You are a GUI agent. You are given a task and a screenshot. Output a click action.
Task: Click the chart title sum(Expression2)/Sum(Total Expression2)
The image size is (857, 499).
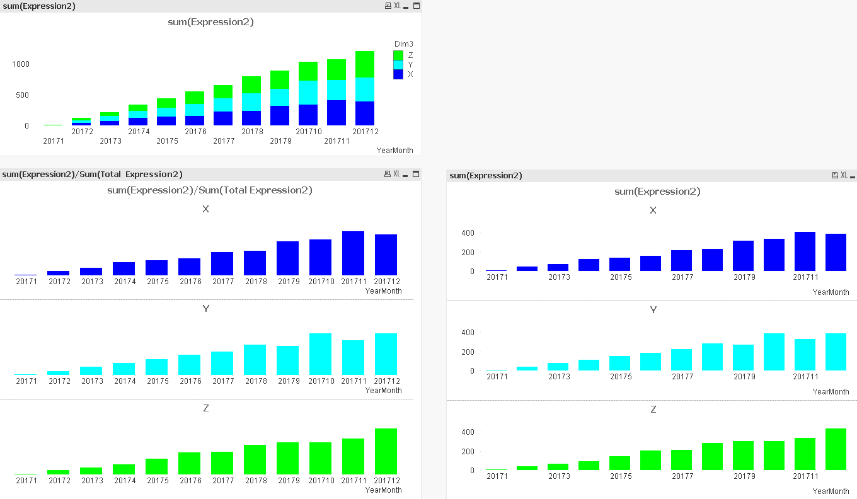tap(210, 190)
